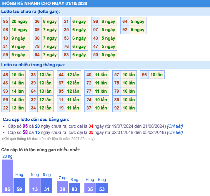Select lotto gan number 38

[x=37, y=38]
